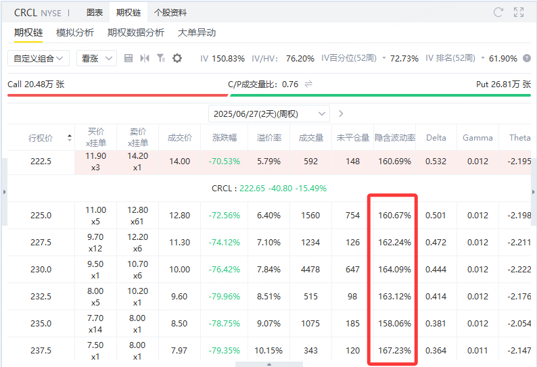537x367 pixels.
Task: Click bid price 9.70 x12 cell
Action: click(x=95, y=243)
